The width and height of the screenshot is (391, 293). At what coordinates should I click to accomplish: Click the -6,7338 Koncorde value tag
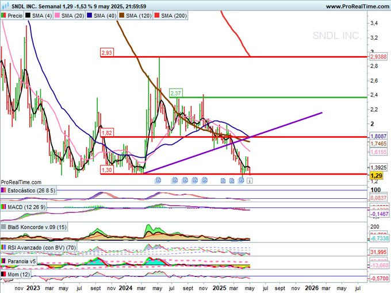click(x=379, y=238)
